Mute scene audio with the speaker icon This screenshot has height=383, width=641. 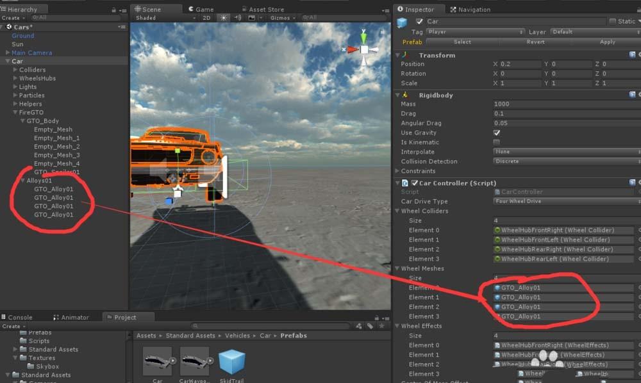(x=236, y=18)
